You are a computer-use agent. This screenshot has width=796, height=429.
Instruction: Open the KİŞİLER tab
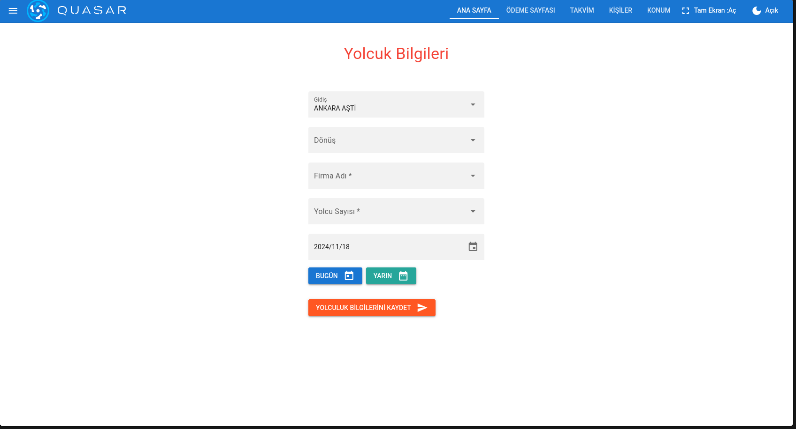(620, 10)
